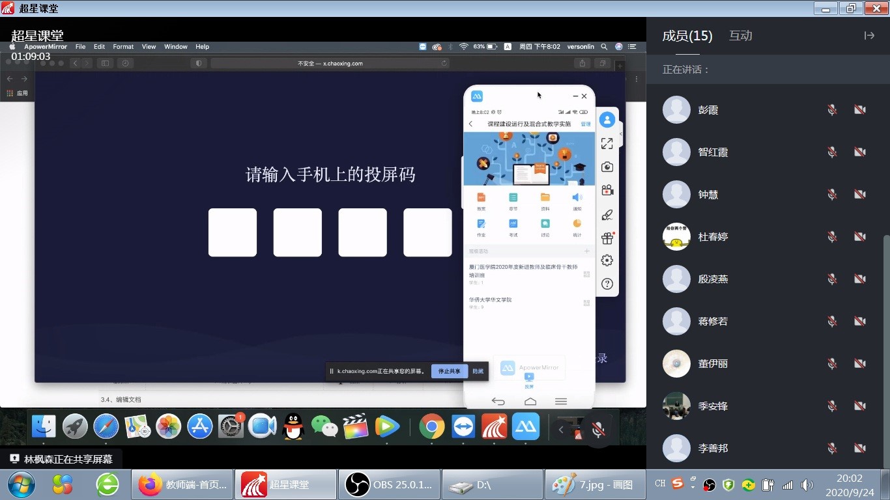Open OBS 25.0.1 from the Windows taskbar
Screen dimensions: 890x500
click(x=390, y=485)
